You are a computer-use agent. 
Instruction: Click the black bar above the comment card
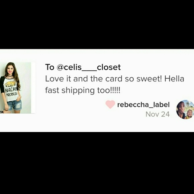click(x=97, y=24)
